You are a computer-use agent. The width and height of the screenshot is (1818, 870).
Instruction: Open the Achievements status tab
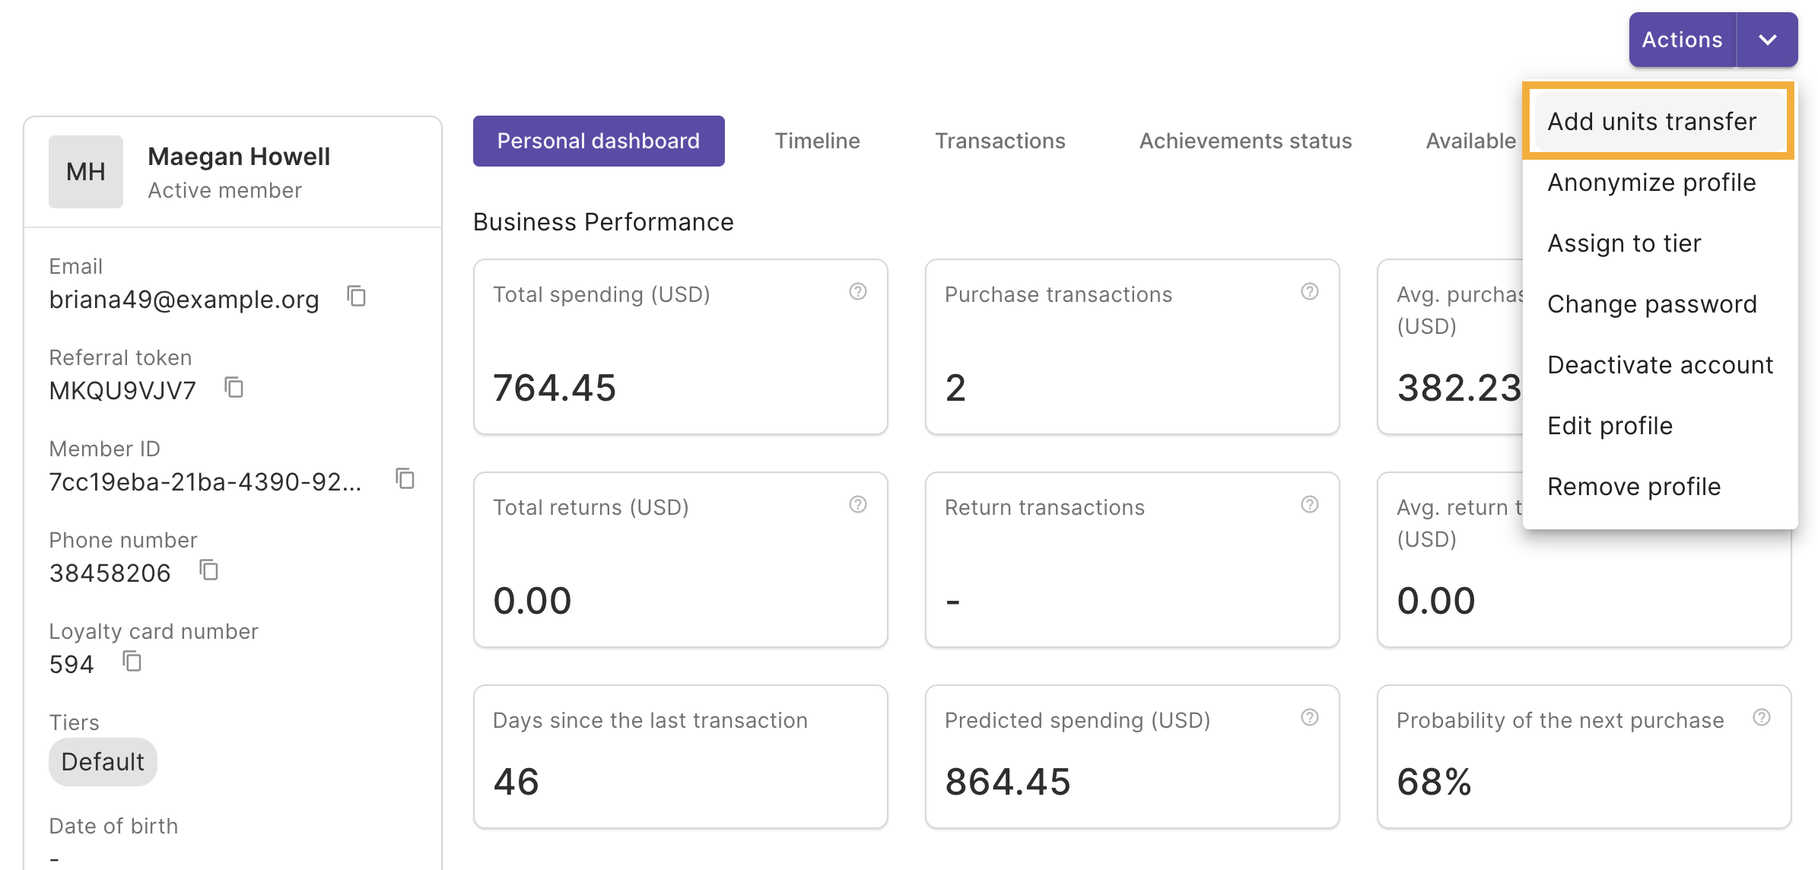[1245, 141]
